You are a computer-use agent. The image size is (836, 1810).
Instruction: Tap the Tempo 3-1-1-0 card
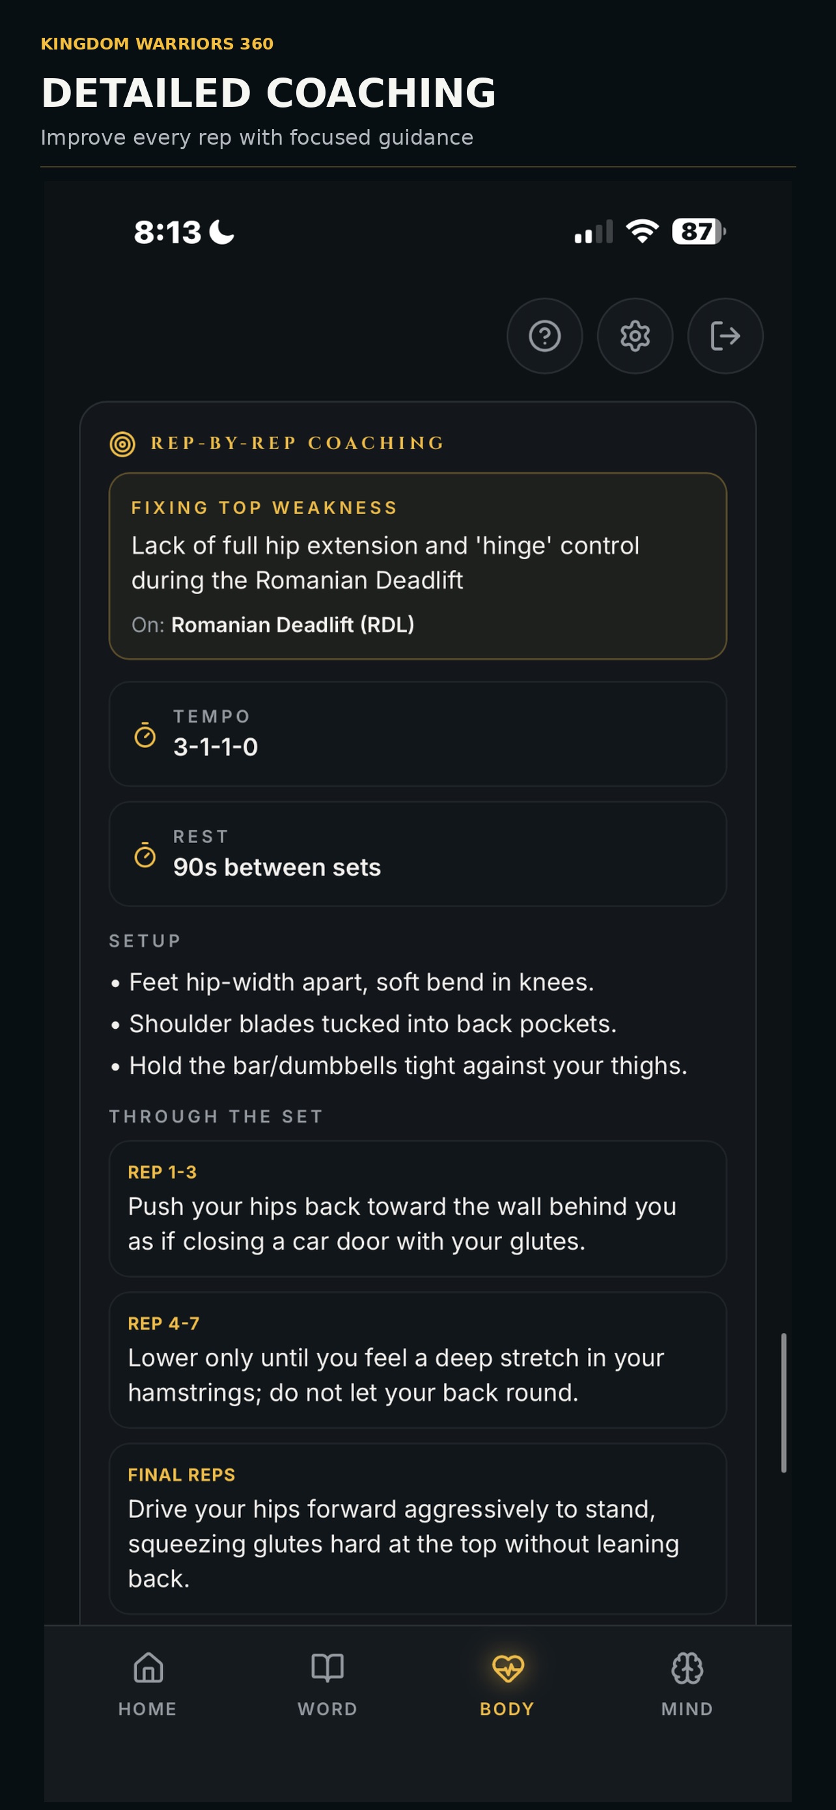417,734
